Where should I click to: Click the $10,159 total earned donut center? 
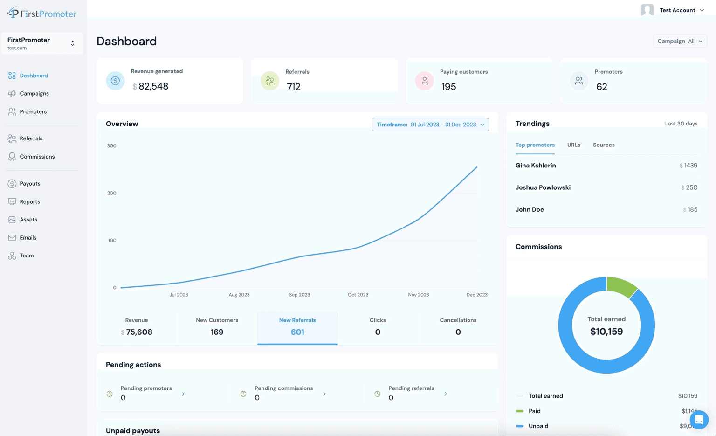pos(606,332)
